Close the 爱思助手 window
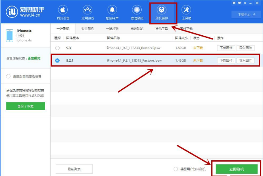 click(257, 3)
